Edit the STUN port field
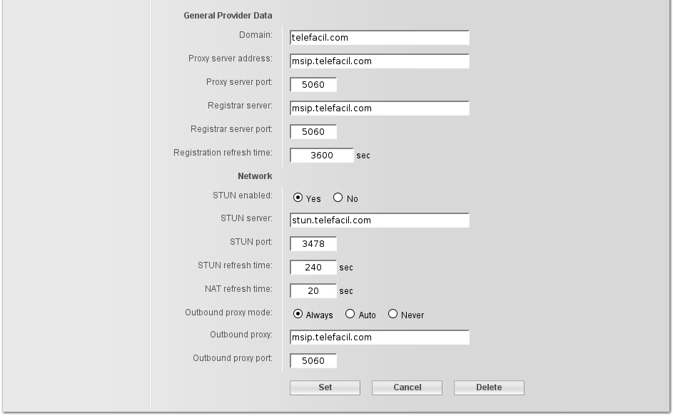The height and width of the screenshot is (416, 673). (x=313, y=244)
